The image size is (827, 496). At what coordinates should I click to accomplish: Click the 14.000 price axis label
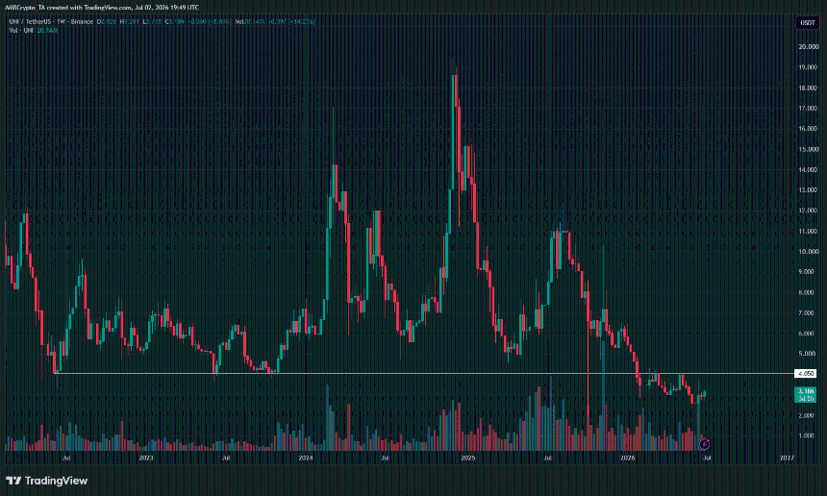[x=809, y=170]
